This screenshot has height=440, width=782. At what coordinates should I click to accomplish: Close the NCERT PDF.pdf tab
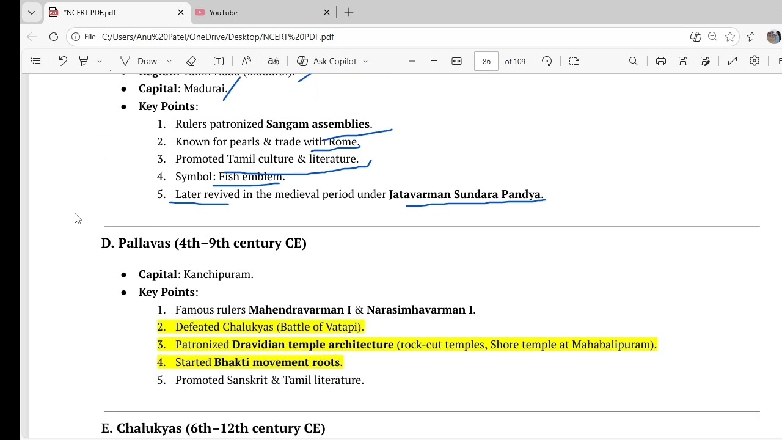tap(181, 12)
